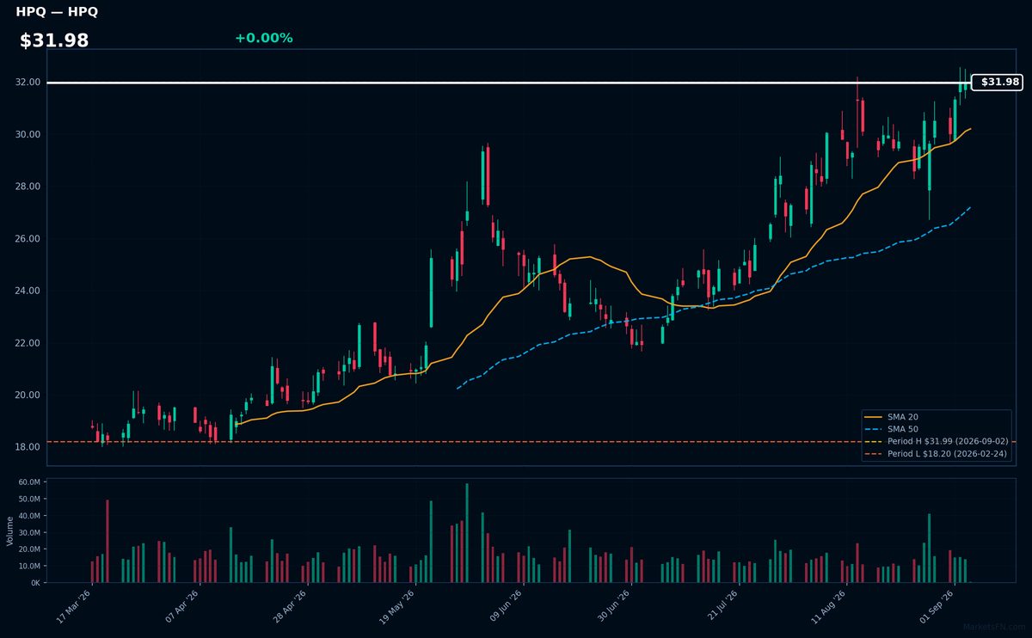Viewport: 1032px width, 638px height.
Task: Click the 26.00 price axis label
Action: 28,238
